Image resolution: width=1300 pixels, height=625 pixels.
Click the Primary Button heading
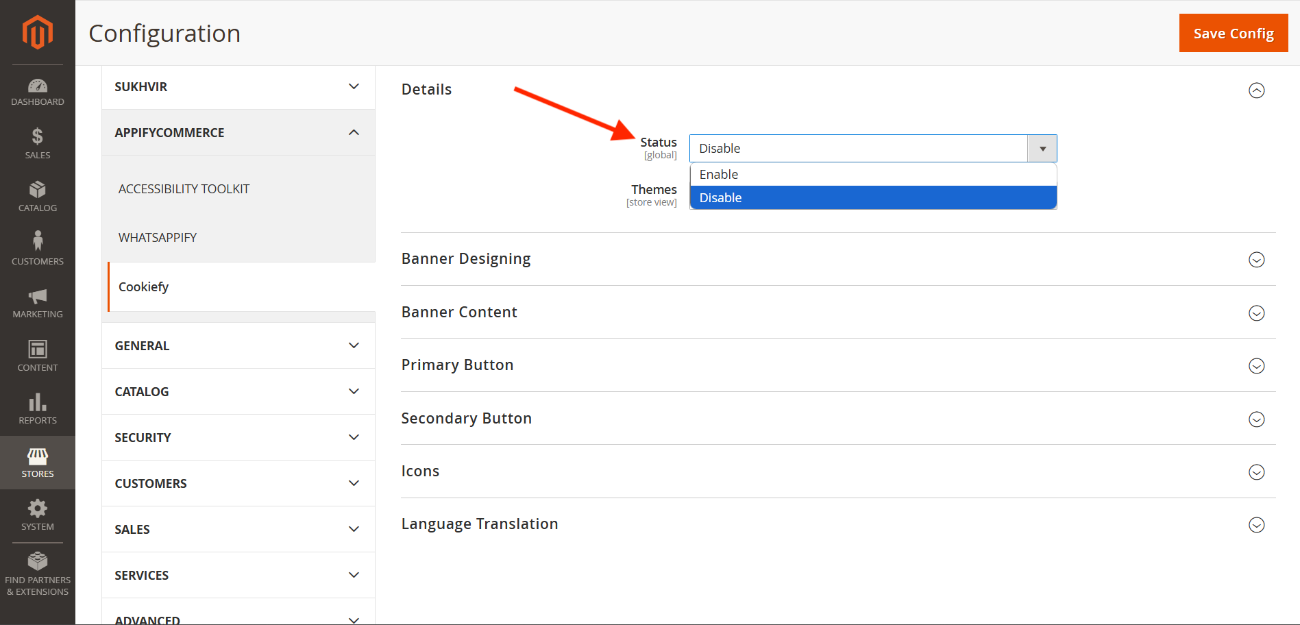[x=457, y=365]
